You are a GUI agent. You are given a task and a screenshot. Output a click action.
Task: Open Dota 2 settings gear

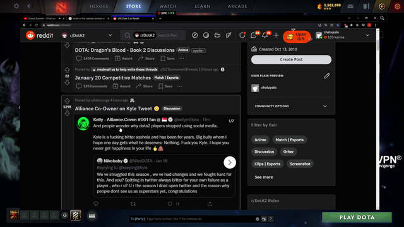(16, 6)
